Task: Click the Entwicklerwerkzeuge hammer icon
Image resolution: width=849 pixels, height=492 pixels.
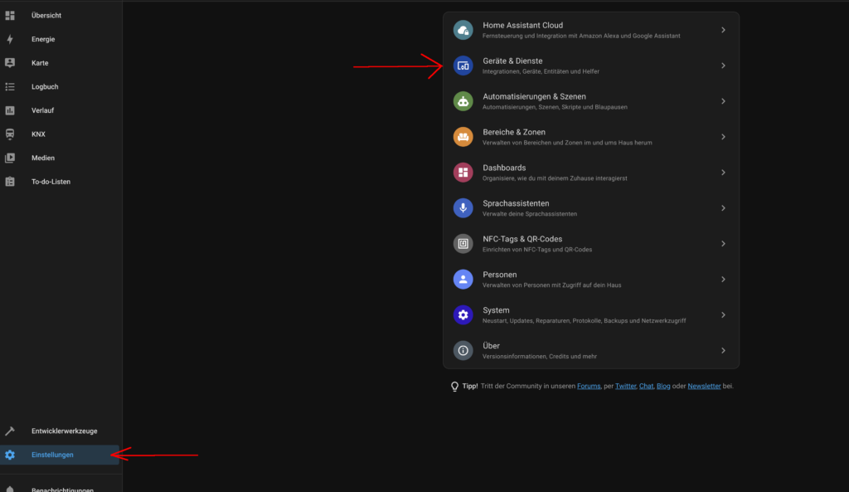Action: pyautogui.click(x=10, y=431)
